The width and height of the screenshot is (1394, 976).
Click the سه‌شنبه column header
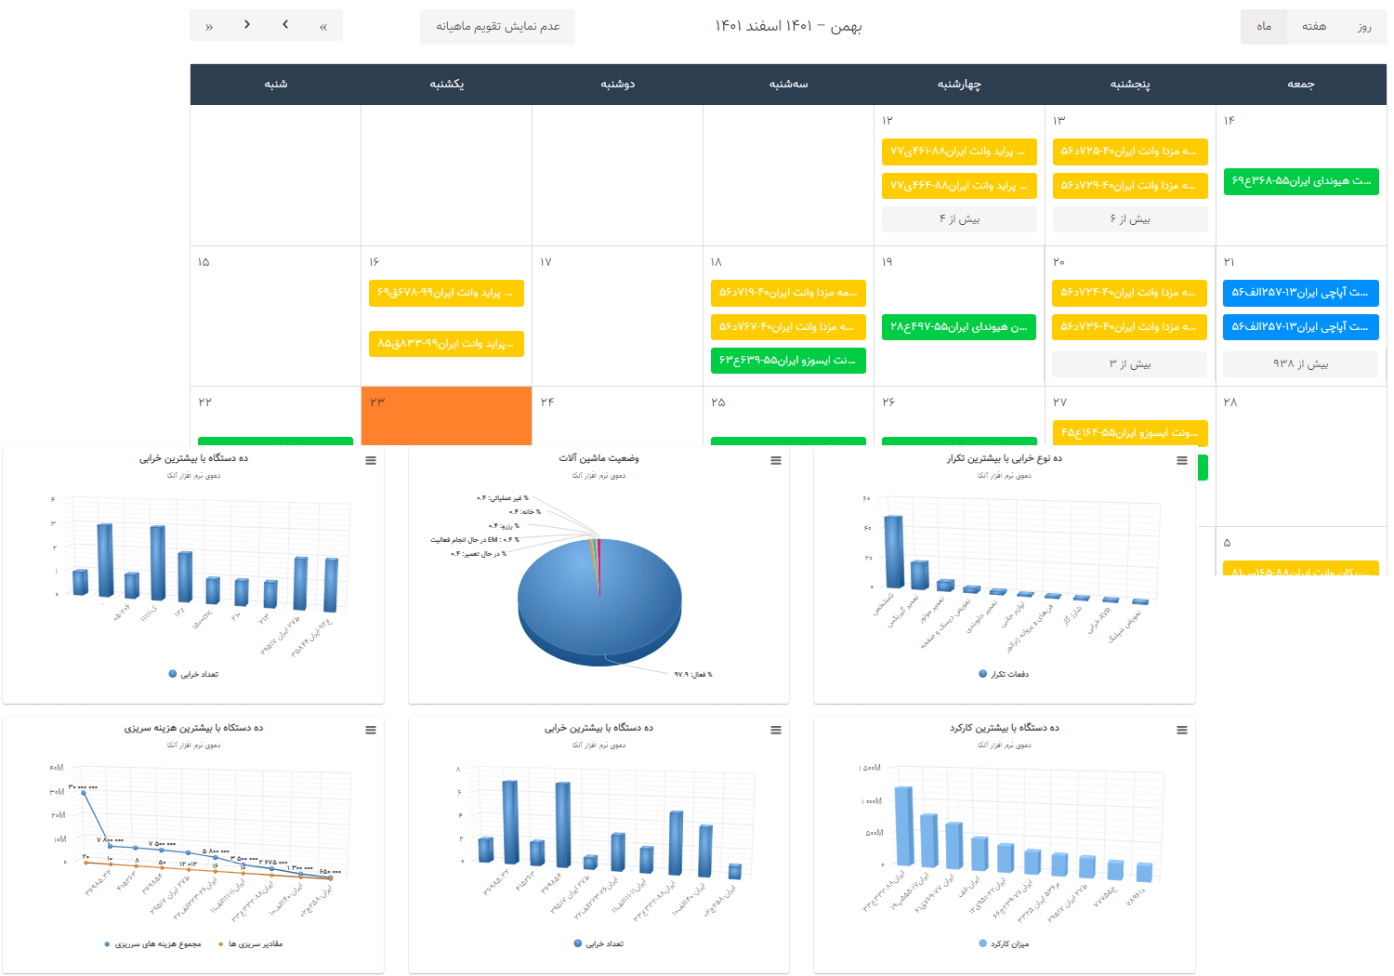pyautogui.click(x=789, y=85)
